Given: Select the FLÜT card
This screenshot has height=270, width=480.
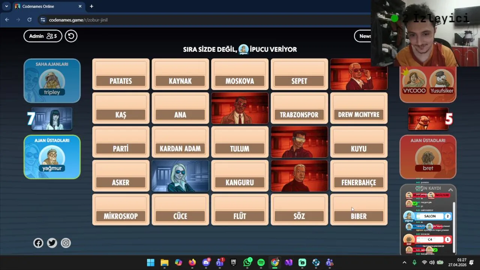Looking at the screenshot, I should click(240, 209).
